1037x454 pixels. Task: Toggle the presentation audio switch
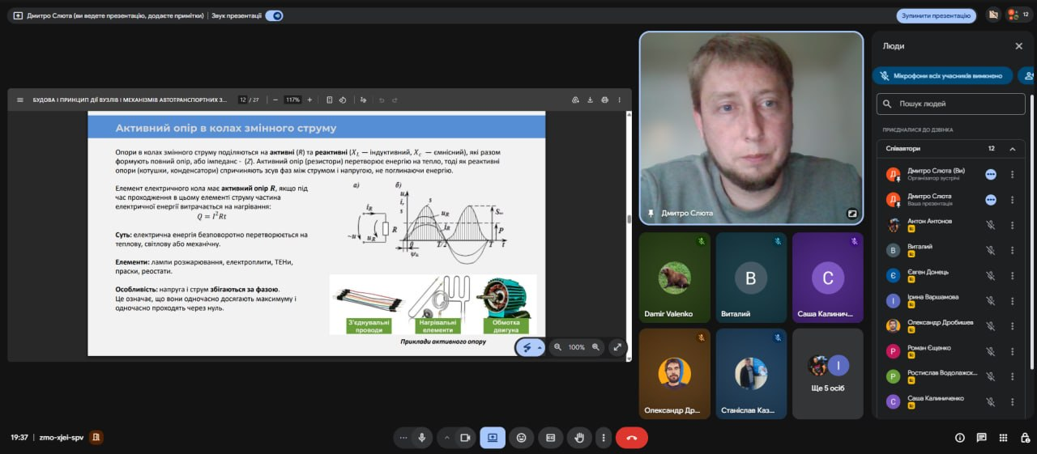click(274, 15)
